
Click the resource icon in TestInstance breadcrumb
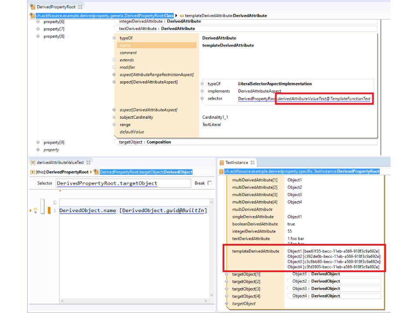[x=222, y=172]
